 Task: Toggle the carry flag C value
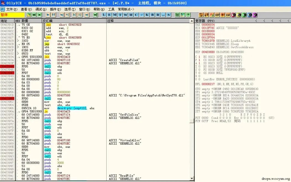tap(199, 57)
